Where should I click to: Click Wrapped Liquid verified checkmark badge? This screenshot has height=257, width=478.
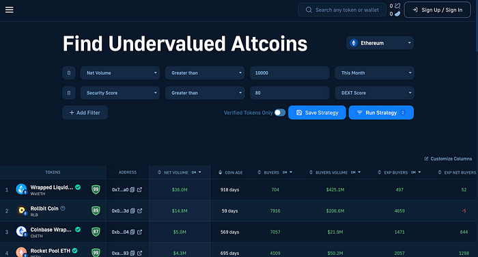pyautogui.click(x=78, y=187)
